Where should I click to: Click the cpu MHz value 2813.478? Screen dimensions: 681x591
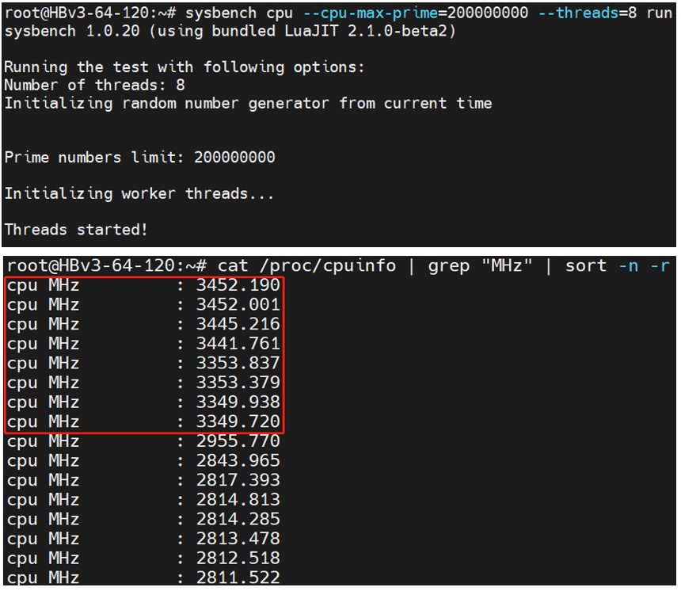click(x=238, y=539)
